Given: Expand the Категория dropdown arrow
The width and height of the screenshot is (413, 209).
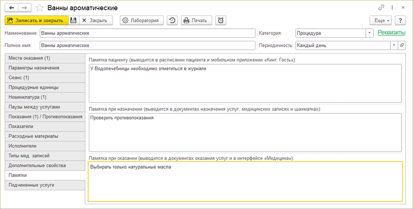Looking at the screenshot, I should point(370,33).
